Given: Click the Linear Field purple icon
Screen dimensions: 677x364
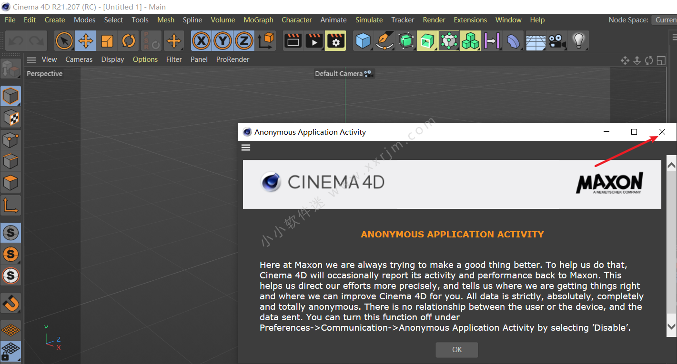Looking at the screenshot, I should pyautogui.click(x=492, y=41).
